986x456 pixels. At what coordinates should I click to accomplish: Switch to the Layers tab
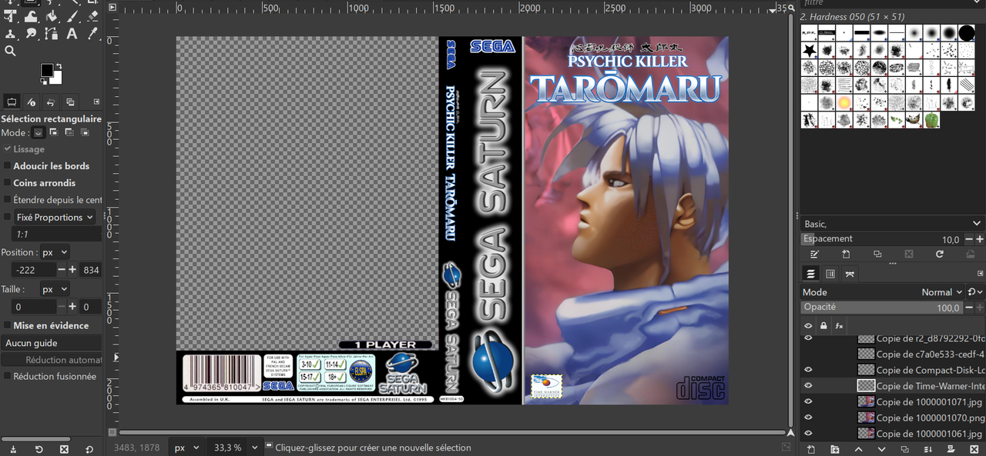(x=811, y=274)
